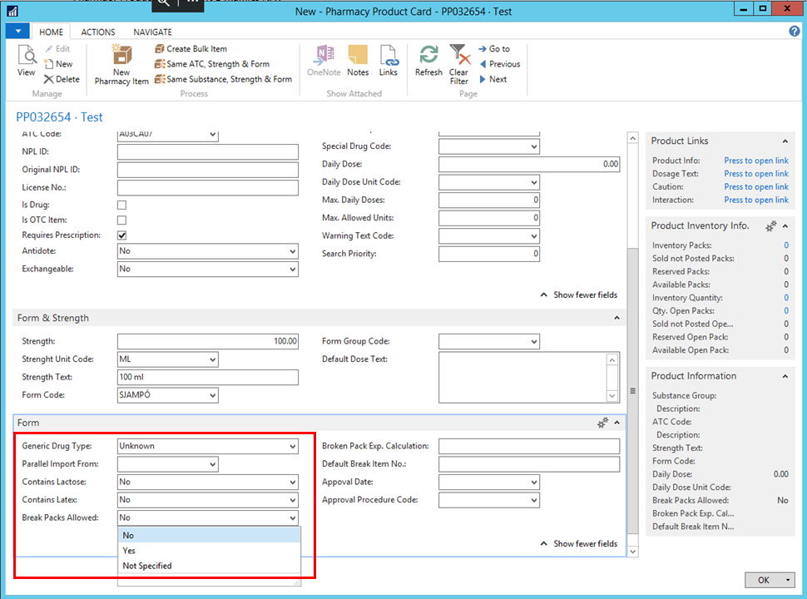
Task: Switch to the ACTIONS tab
Action: 98,32
